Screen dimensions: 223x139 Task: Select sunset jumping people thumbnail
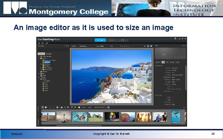(144, 117)
